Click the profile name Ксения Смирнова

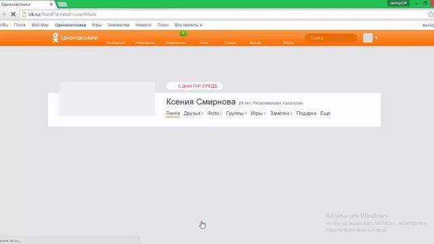point(201,102)
